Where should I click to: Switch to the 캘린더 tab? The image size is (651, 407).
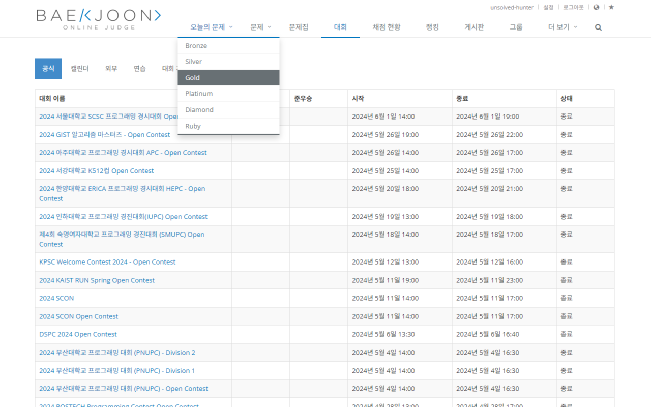click(x=79, y=69)
